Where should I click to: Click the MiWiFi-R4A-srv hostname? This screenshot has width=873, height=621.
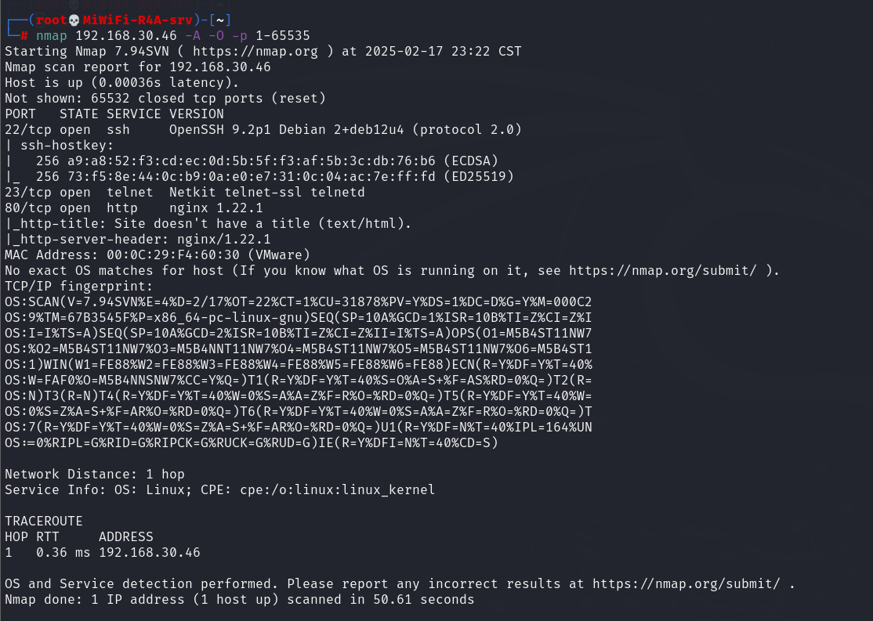point(137,20)
